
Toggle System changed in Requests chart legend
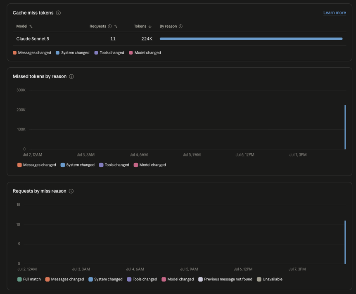click(x=105, y=279)
